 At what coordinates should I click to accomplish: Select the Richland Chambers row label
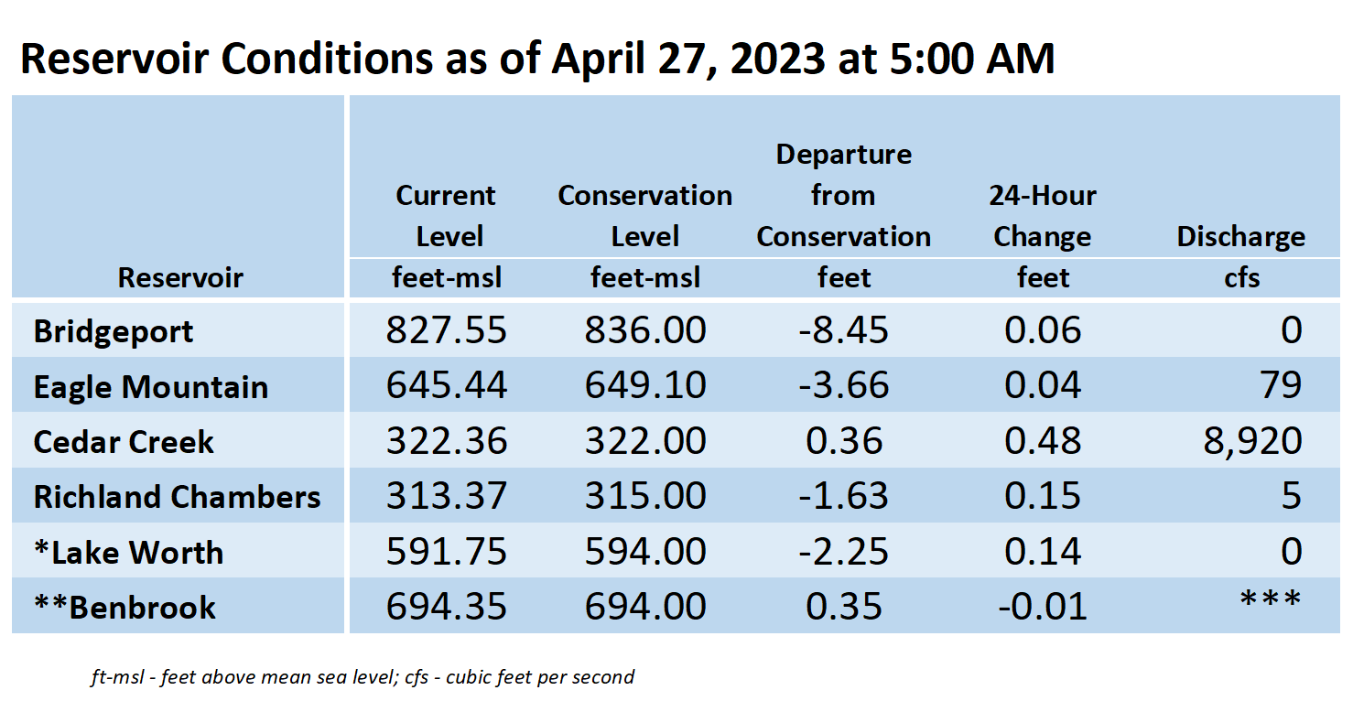(x=178, y=497)
